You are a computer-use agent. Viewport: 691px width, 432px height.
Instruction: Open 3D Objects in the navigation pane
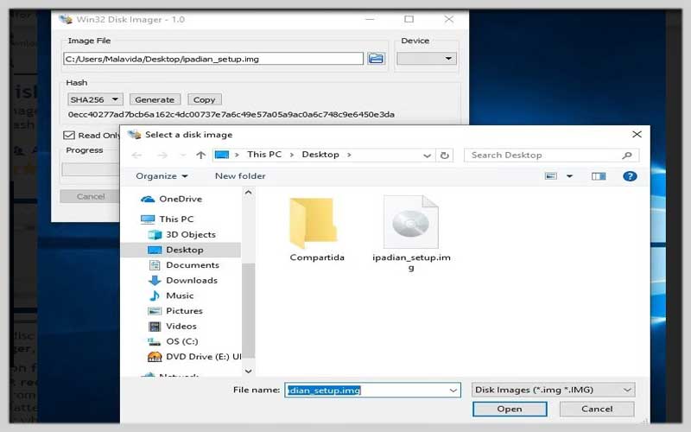tap(181, 234)
